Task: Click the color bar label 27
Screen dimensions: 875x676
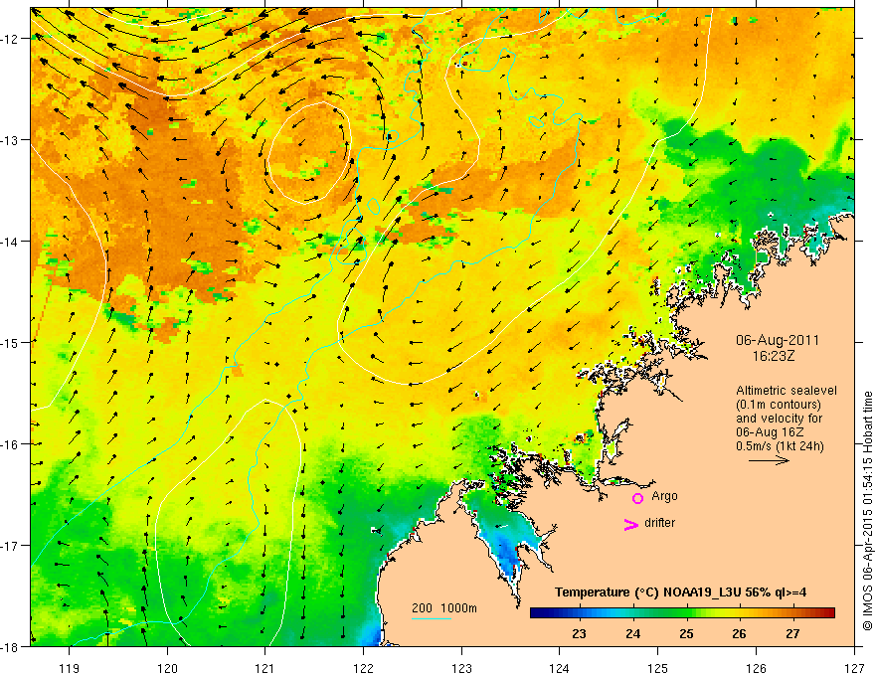Action: pos(792,633)
